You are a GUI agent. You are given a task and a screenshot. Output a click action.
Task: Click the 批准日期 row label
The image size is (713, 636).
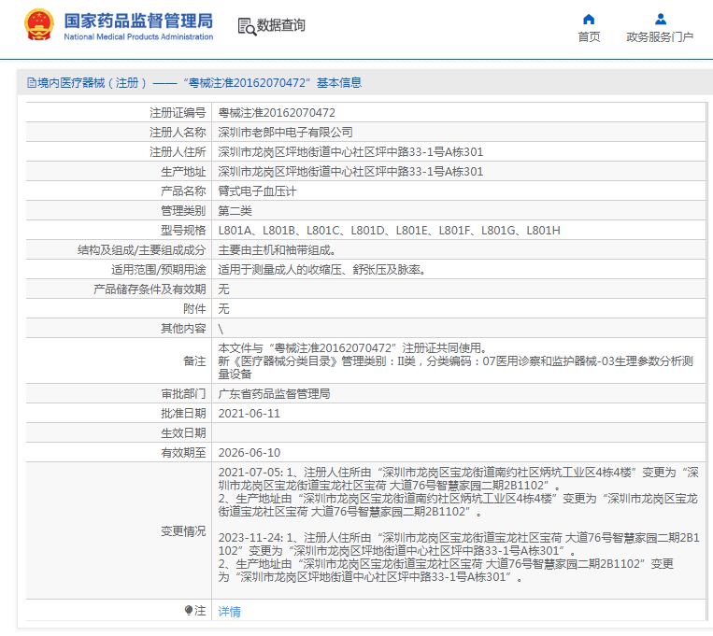tap(183, 413)
